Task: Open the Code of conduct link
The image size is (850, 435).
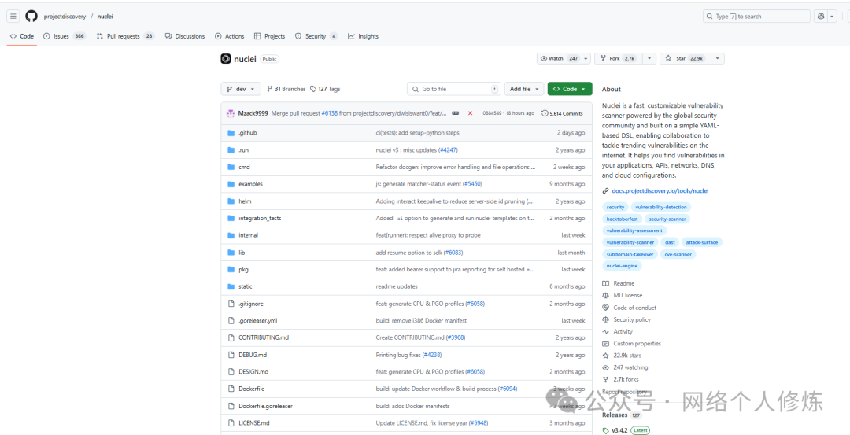Action: (x=629, y=308)
